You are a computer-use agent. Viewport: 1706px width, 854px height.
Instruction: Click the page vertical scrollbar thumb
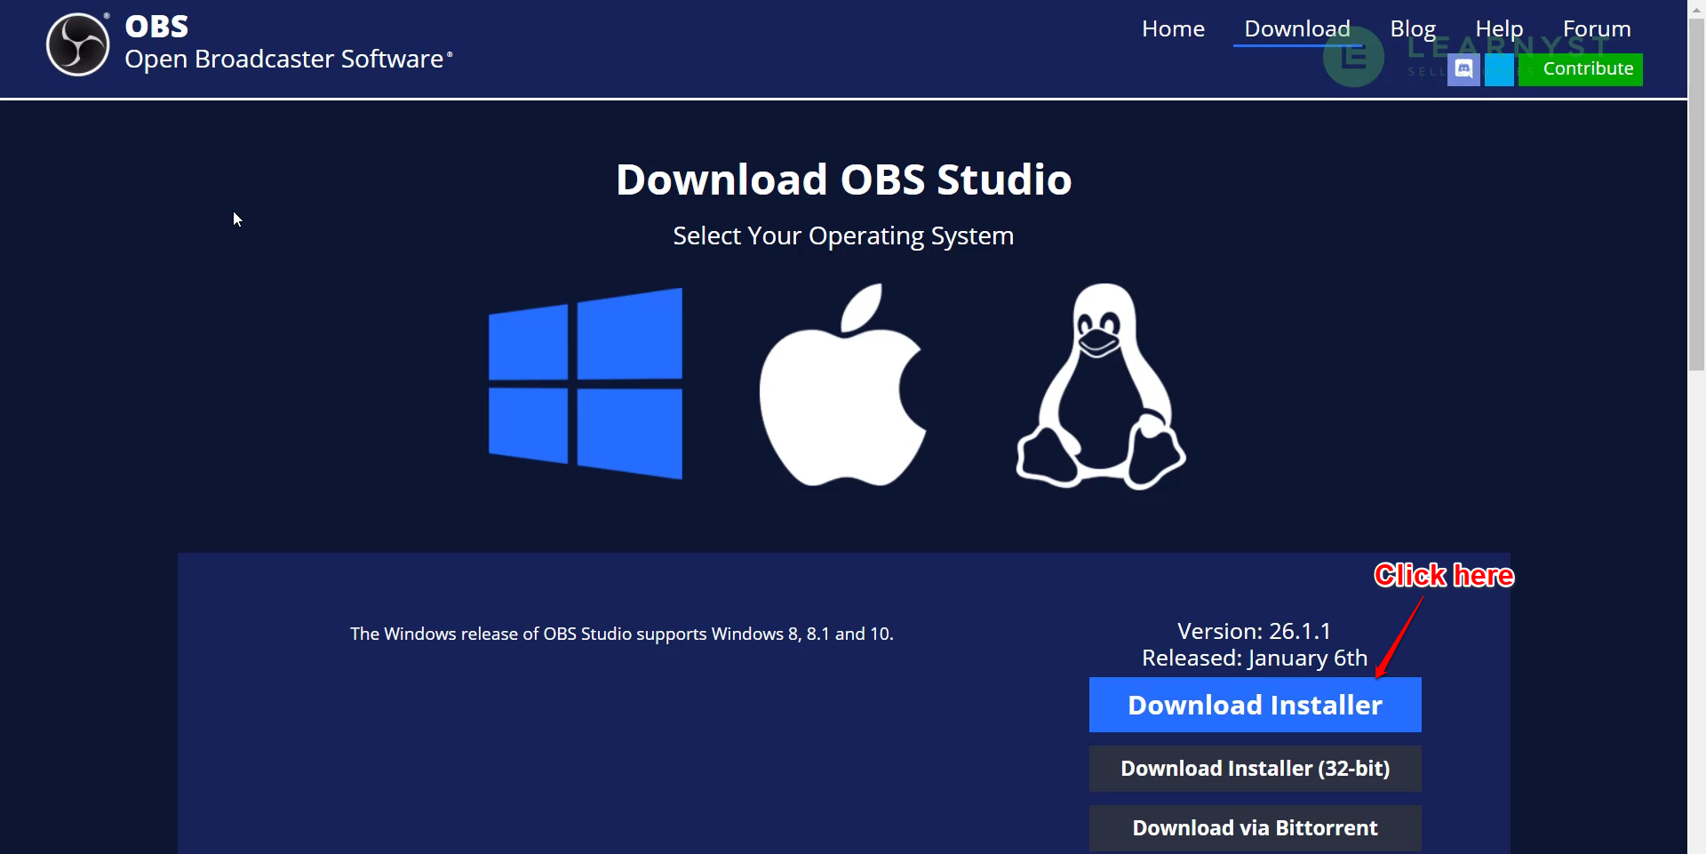[1697, 193]
